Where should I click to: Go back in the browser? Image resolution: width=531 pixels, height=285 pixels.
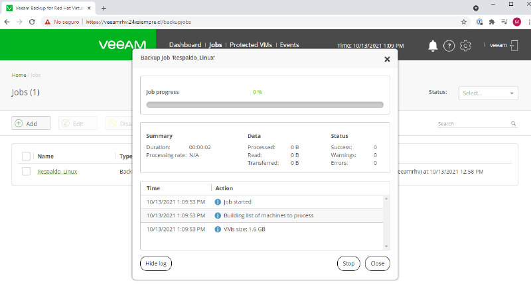(x=7, y=22)
